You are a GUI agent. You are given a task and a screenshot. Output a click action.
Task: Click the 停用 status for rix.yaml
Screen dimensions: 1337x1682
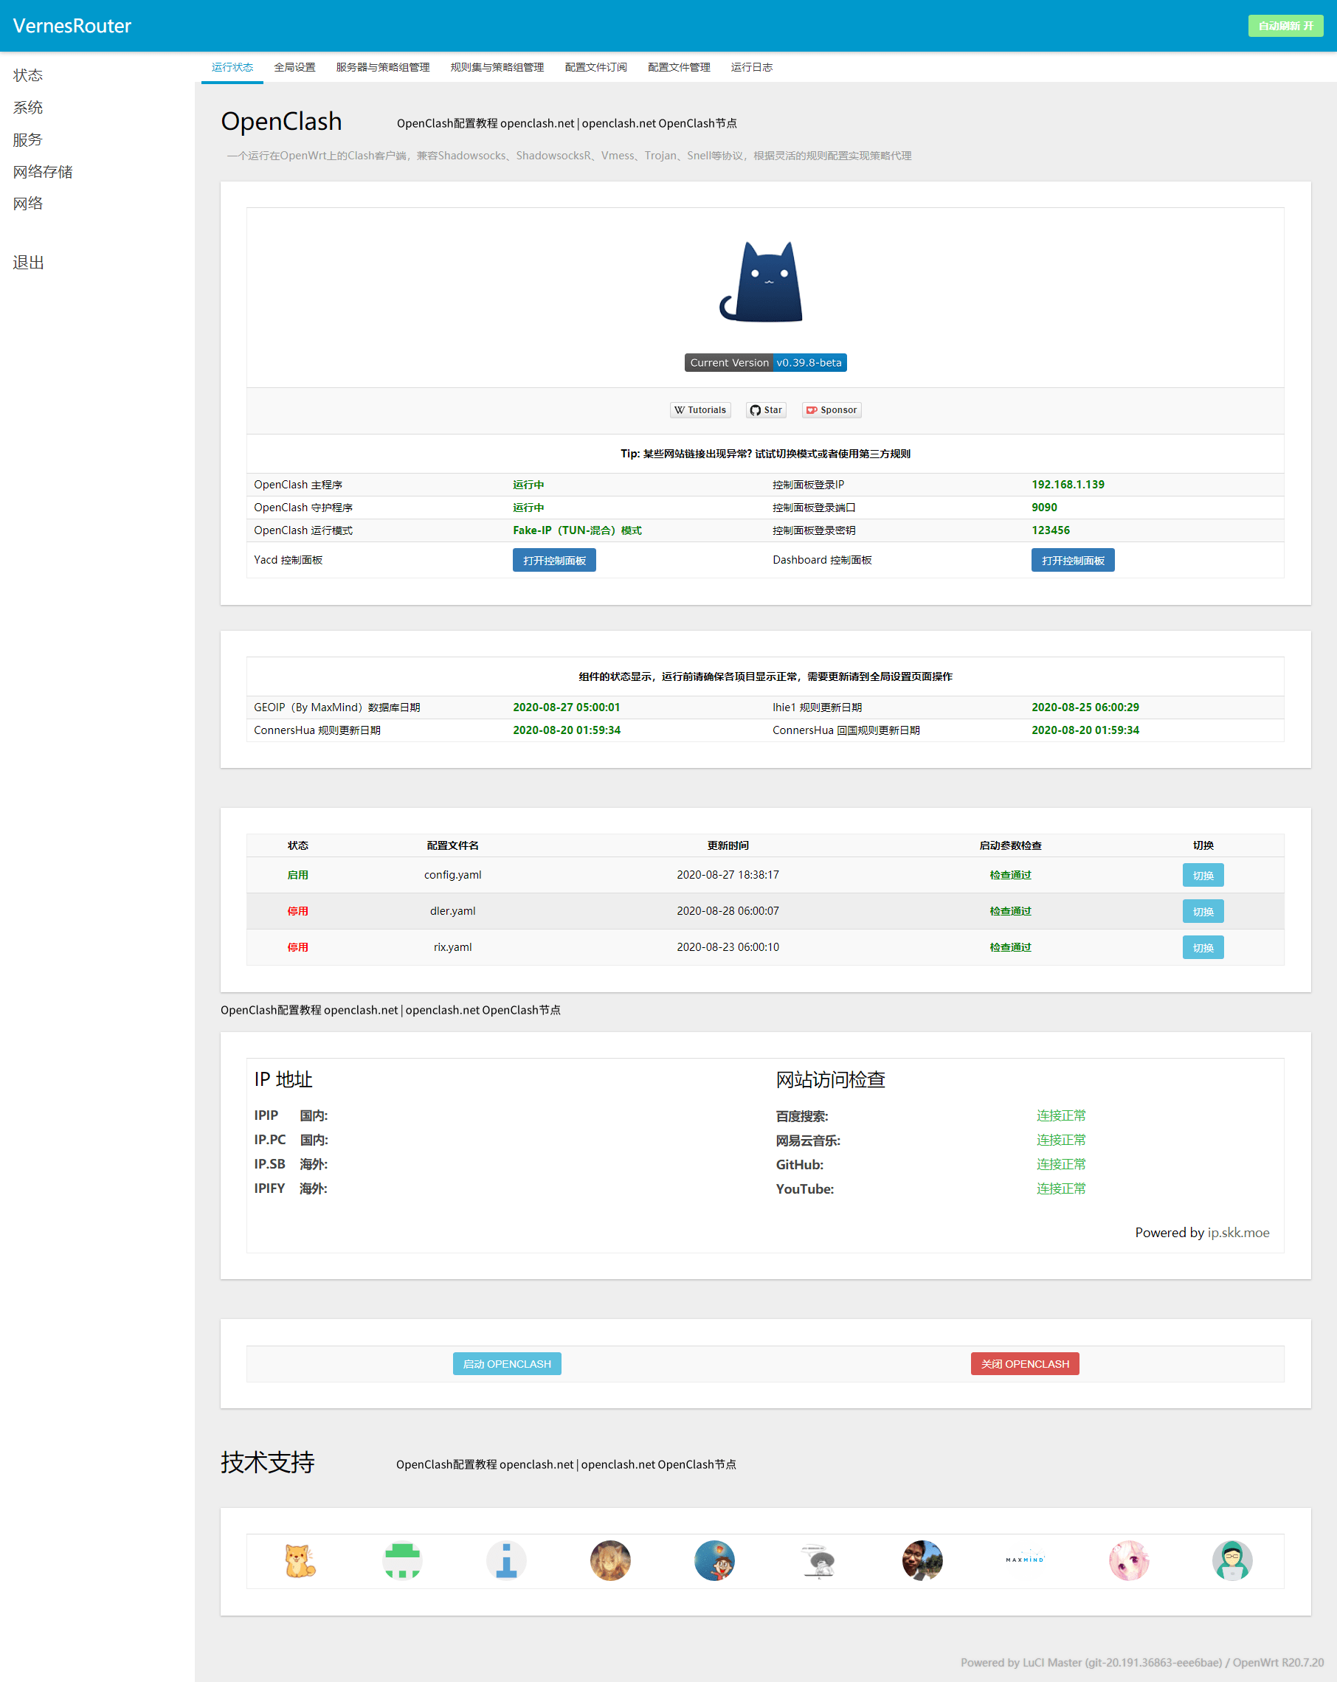[297, 947]
